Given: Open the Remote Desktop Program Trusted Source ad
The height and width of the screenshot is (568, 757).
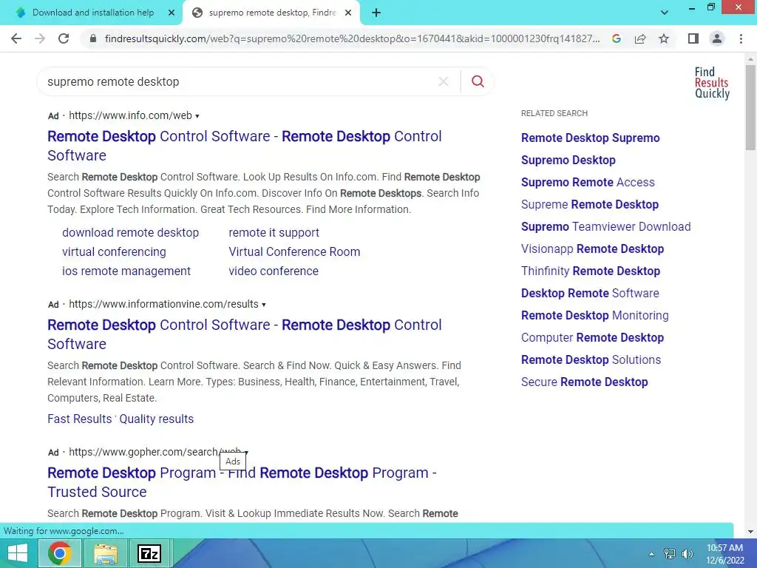Looking at the screenshot, I should click(242, 482).
